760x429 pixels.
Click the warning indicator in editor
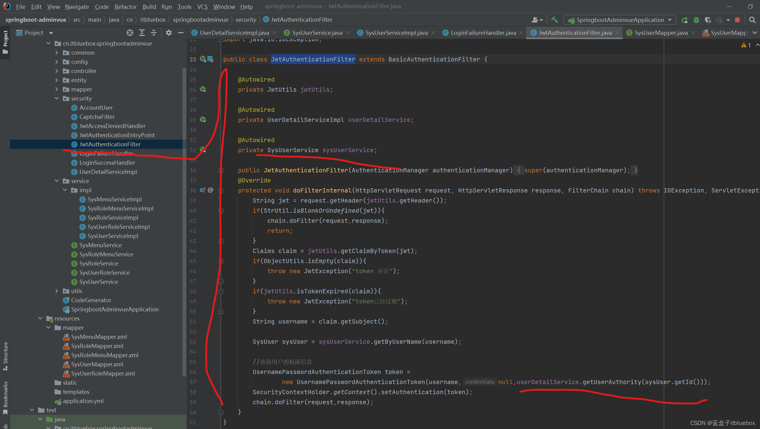point(746,45)
